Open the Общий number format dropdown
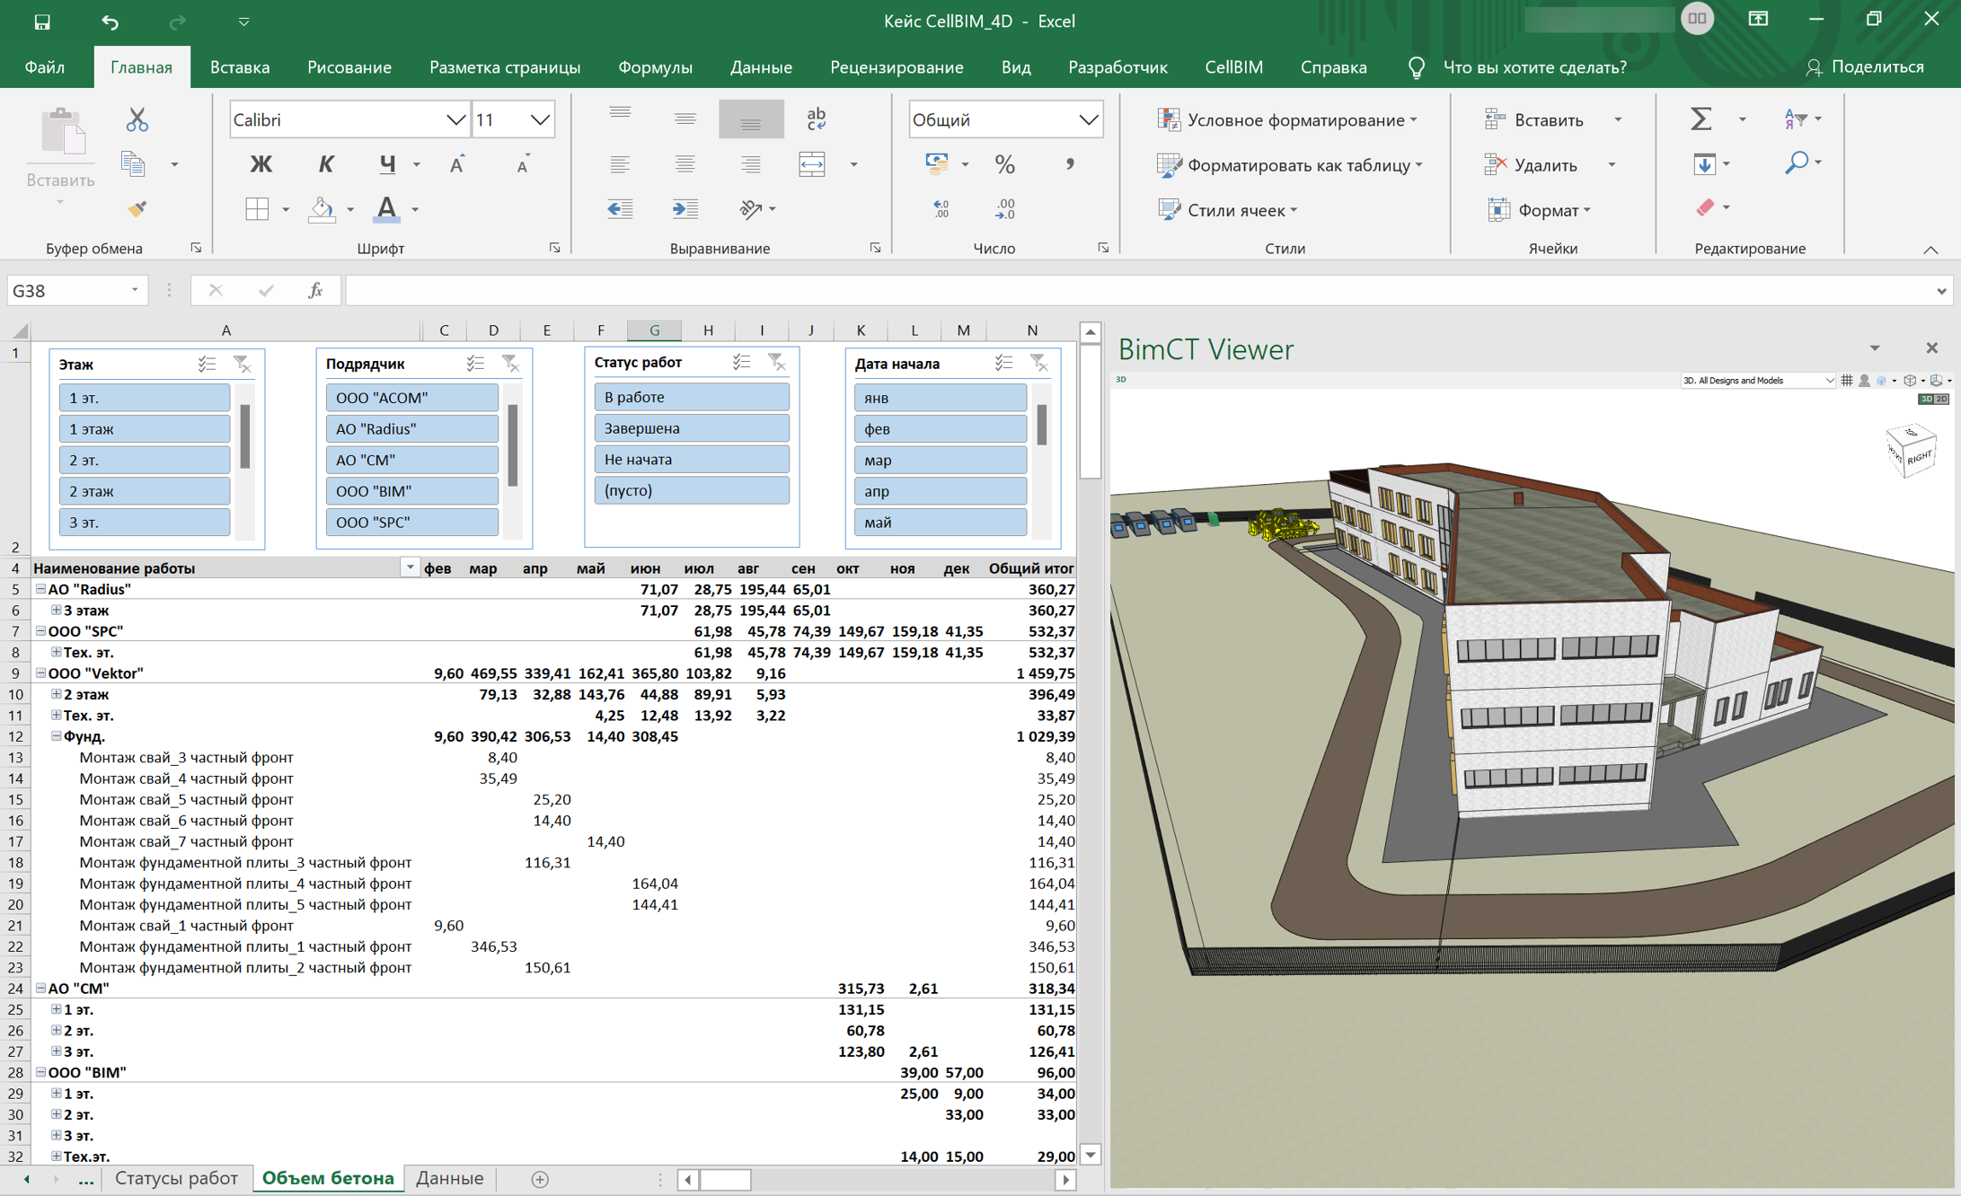The height and width of the screenshot is (1196, 1961). pyautogui.click(x=1088, y=119)
